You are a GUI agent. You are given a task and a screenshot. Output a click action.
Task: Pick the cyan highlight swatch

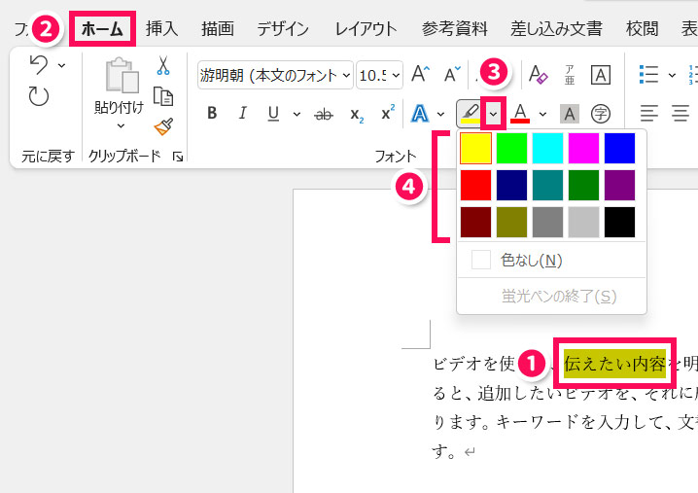coord(547,149)
